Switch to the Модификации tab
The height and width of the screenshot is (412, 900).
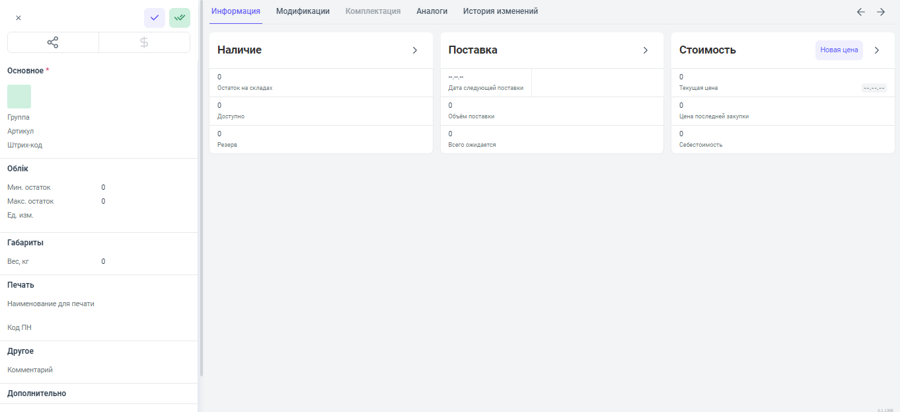303,11
